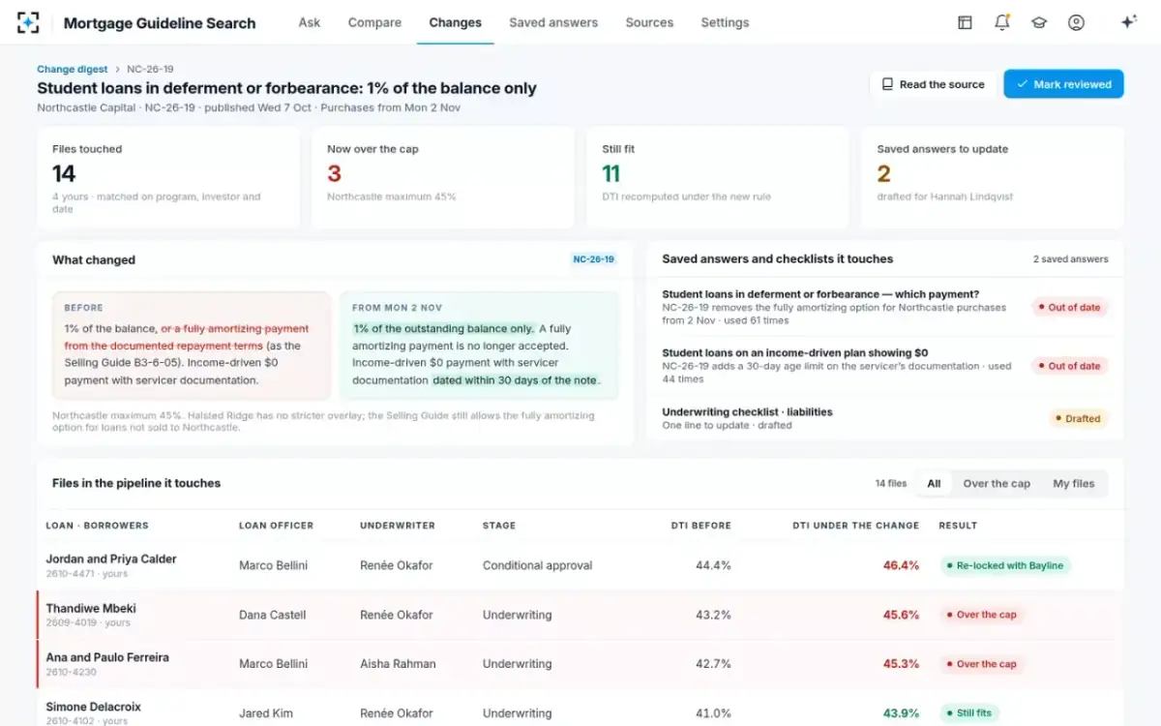The height and width of the screenshot is (726, 1161).
Task: Go to the Sources tab
Action: [x=649, y=22]
